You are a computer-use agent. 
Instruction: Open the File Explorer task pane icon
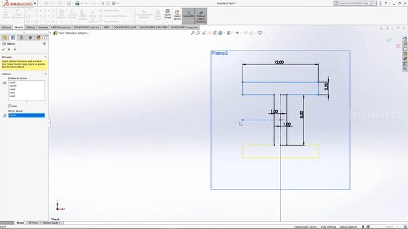coord(405,48)
